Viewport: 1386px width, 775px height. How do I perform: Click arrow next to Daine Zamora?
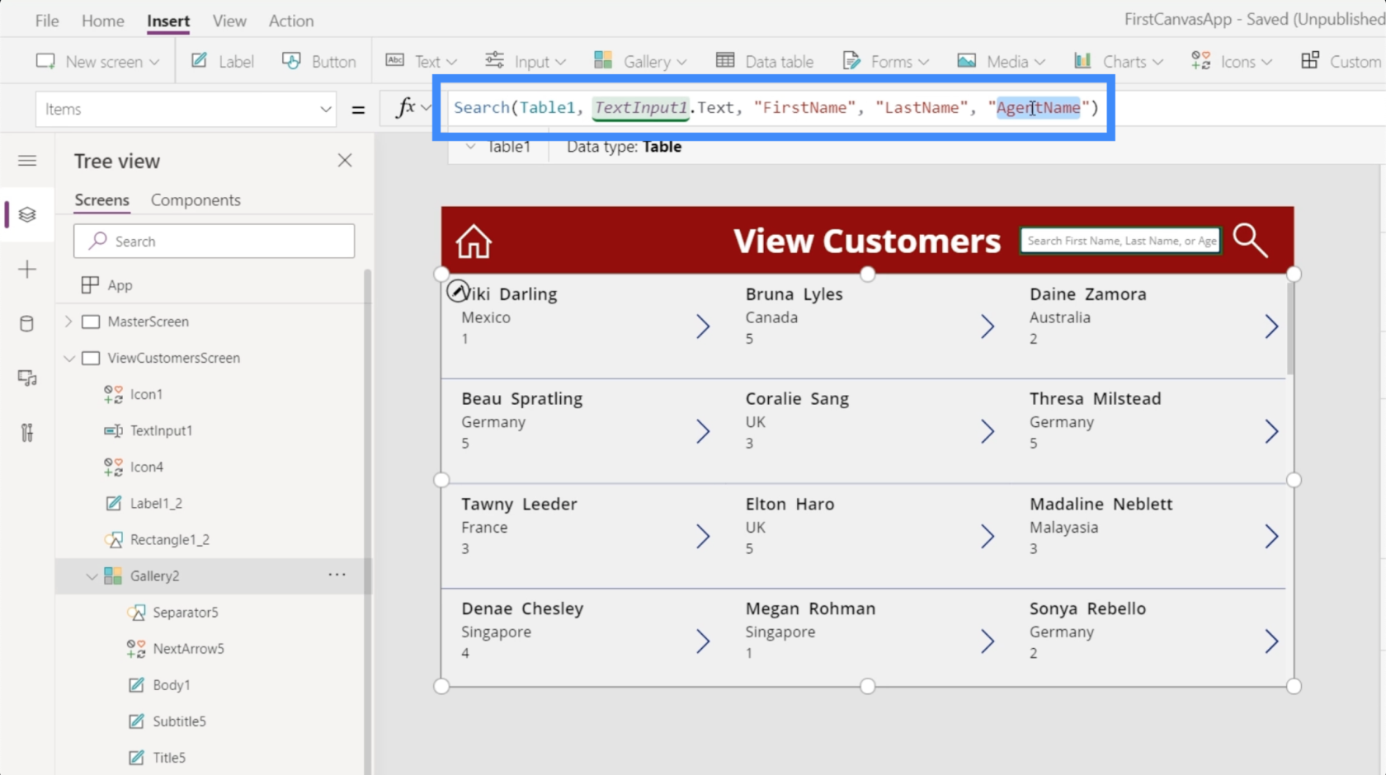[x=1271, y=326]
